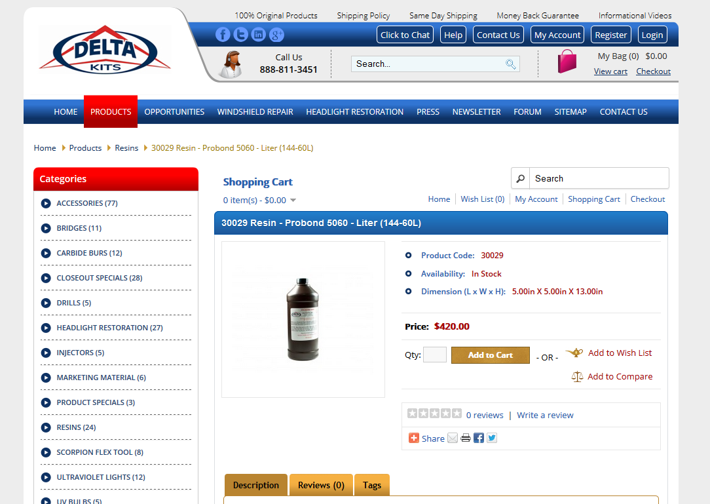Screen dimensions: 710x504
Task: Click the compare scales icon
Action: (x=577, y=377)
